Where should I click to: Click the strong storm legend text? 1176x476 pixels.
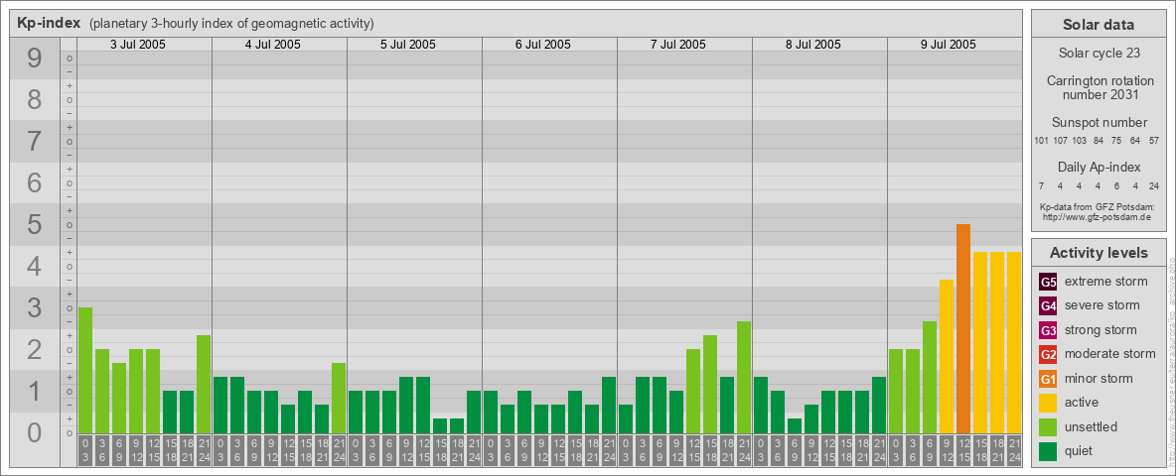[1101, 330]
